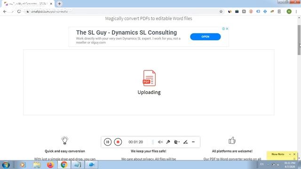
Task: Click the uploading PDF file icon
Action: [x=149, y=78]
